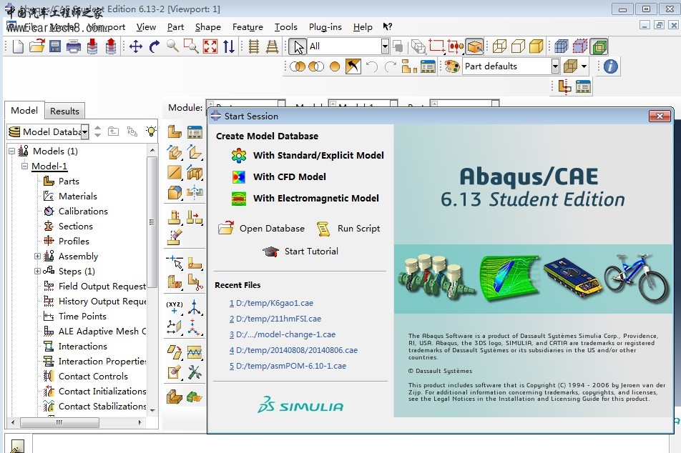The width and height of the screenshot is (681, 453).
Task: Open the Part Manager icon
Action: click(x=195, y=131)
